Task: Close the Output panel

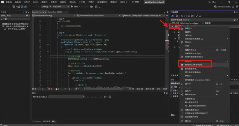Action: pyautogui.click(x=167, y=93)
